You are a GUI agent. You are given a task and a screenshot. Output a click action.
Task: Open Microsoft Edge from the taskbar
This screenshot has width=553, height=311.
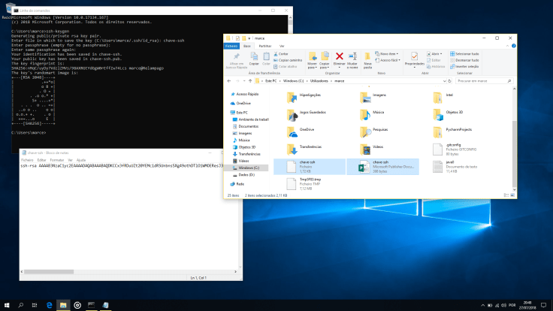pyautogui.click(x=49, y=305)
